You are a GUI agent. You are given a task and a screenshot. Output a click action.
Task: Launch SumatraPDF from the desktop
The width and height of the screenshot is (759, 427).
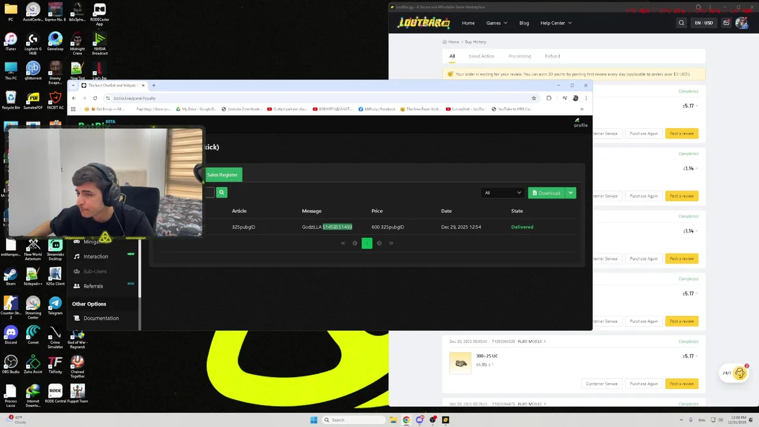pos(33,100)
